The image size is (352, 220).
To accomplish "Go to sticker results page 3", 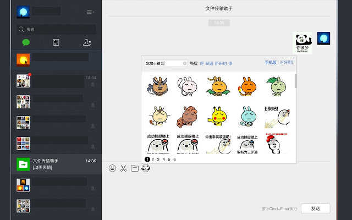I will [158, 159].
